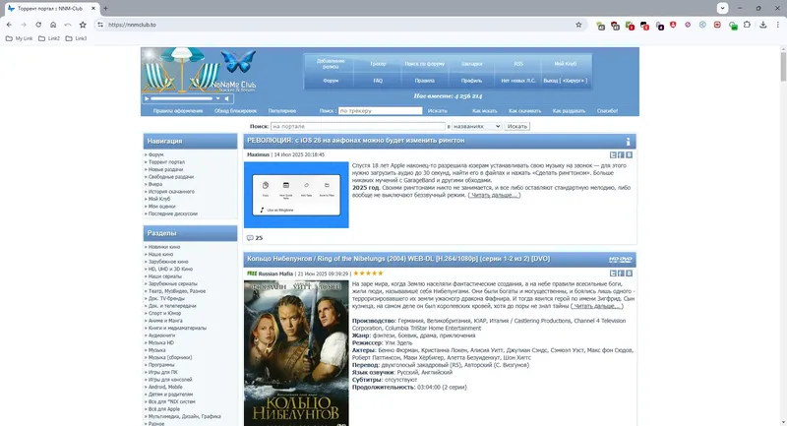This screenshot has width=787, height=426.
Task: Open 'Зарубежные сериалы' section link
Action: click(172, 283)
